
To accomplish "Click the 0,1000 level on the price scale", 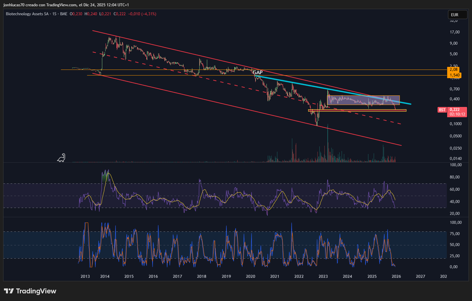I will click(455, 124).
